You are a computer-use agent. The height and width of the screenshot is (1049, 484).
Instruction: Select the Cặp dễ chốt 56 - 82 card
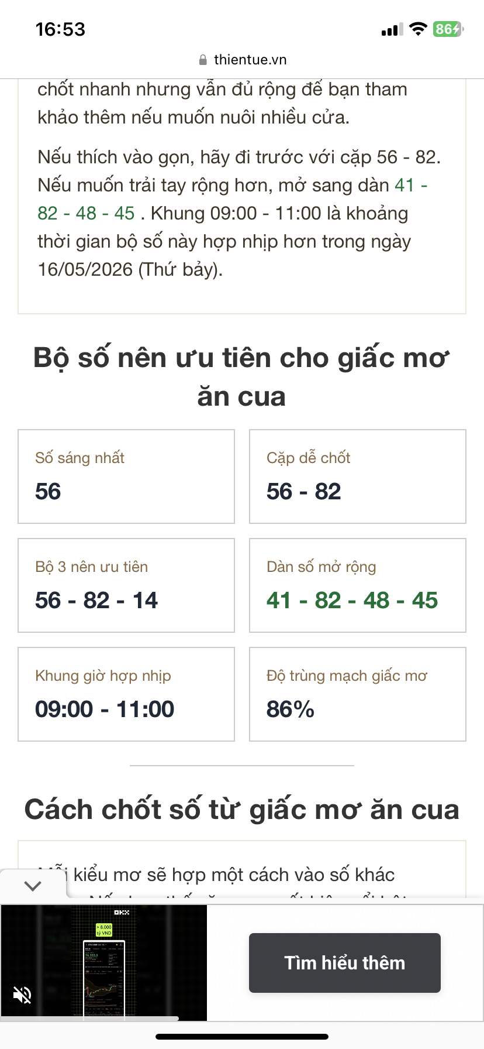pos(358,476)
